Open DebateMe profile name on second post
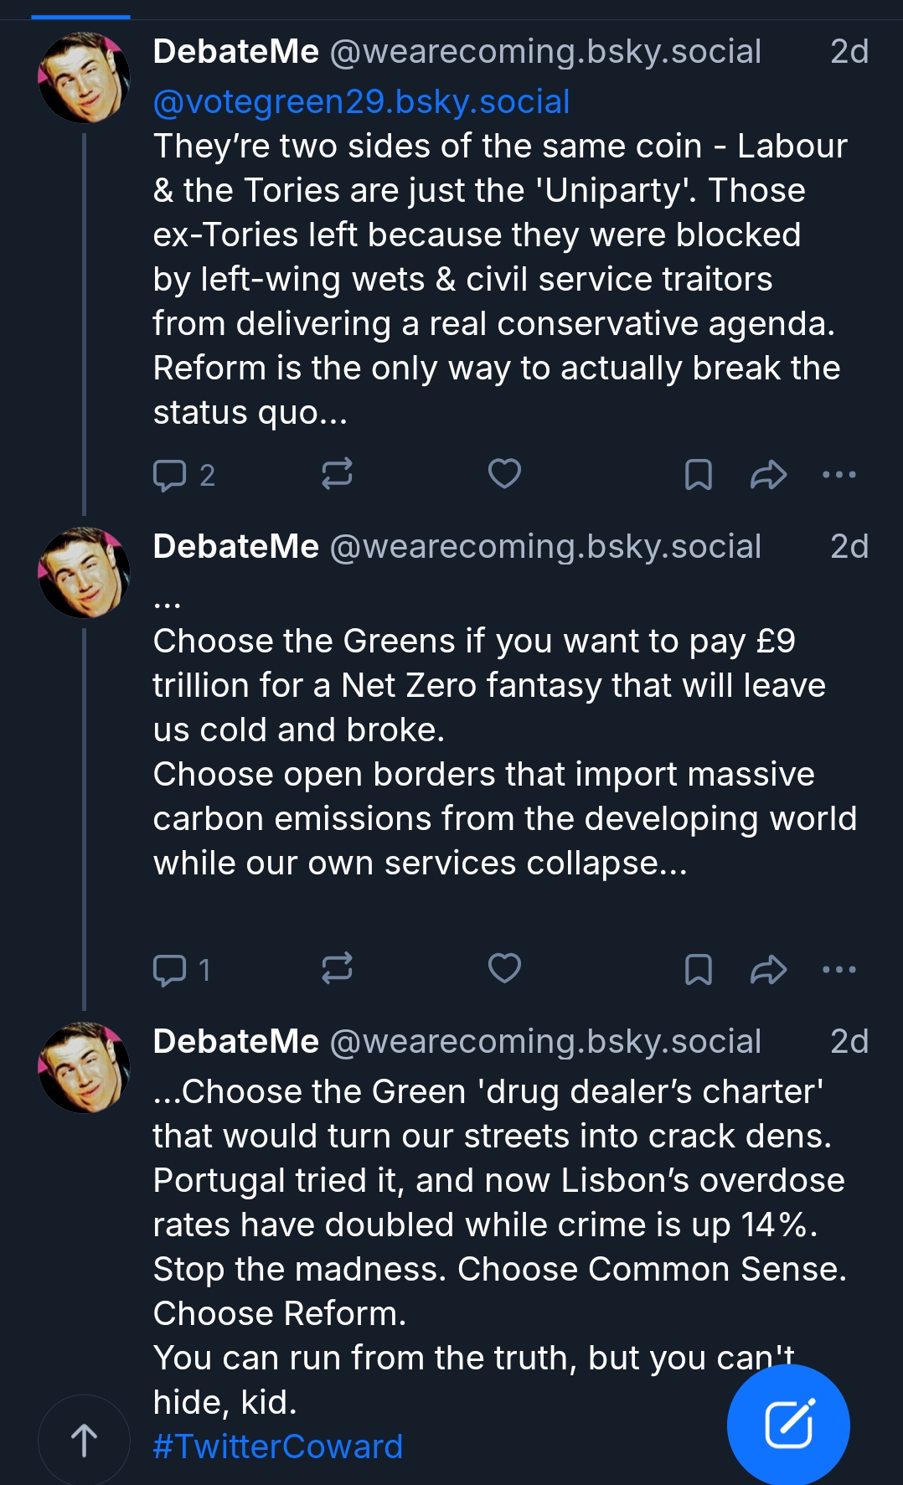Viewport: 903px width, 1485px height. 235,547
